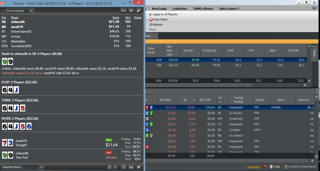Open the Table Scanner 2 menu
The height and width of the screenshot is (171, 320).
click(x=229, y=9)
